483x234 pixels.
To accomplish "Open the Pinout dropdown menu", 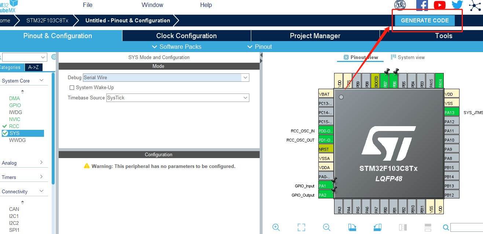I will pos(260,47).
